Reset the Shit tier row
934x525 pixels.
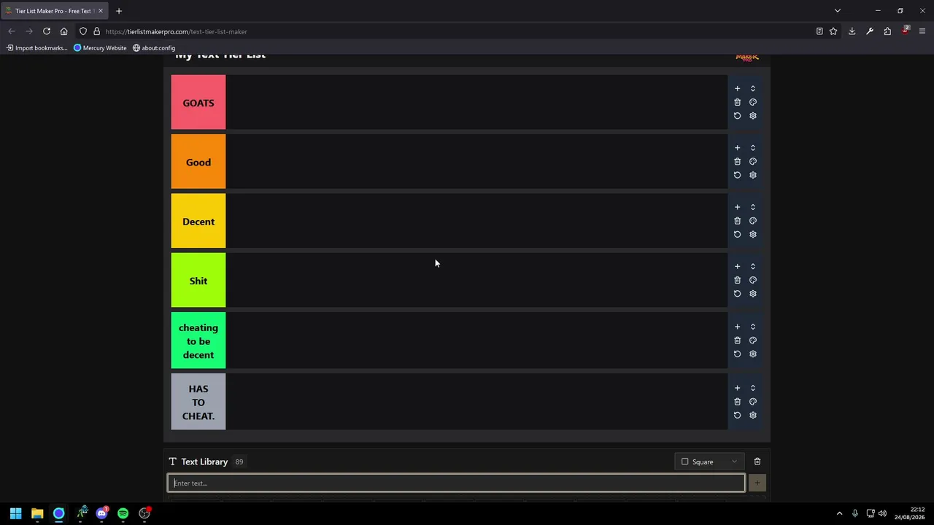737,294
